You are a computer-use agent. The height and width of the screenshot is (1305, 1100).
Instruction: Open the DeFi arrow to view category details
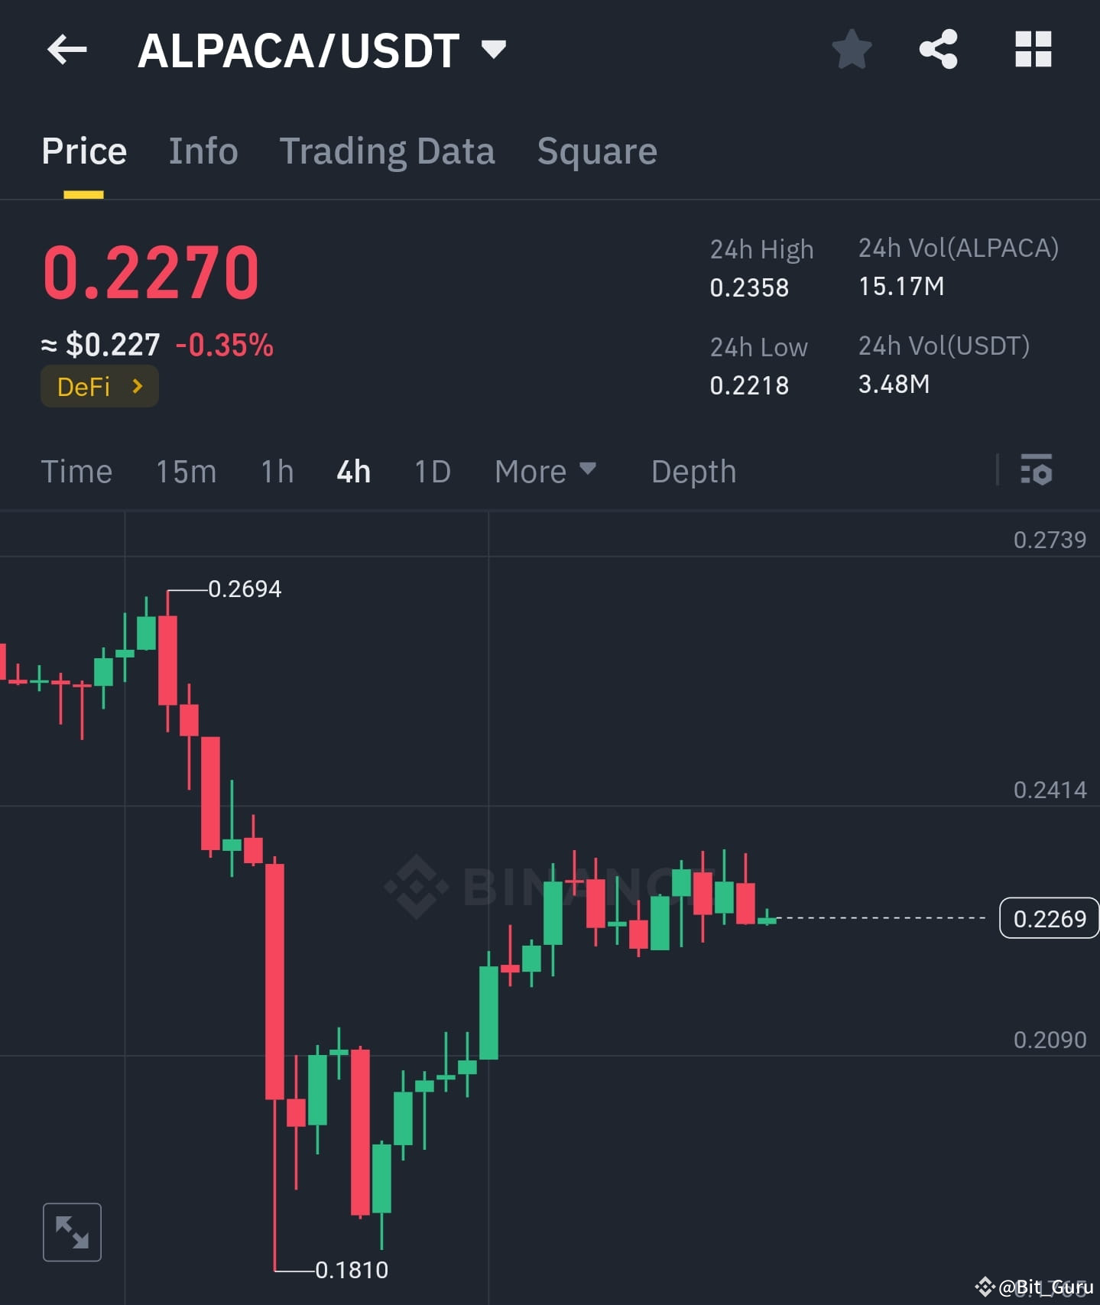[138, 386]
